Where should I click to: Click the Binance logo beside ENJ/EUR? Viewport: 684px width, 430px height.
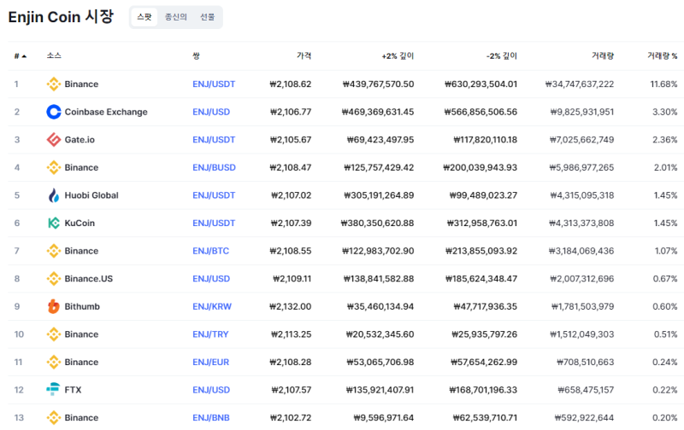click(54, 362)
